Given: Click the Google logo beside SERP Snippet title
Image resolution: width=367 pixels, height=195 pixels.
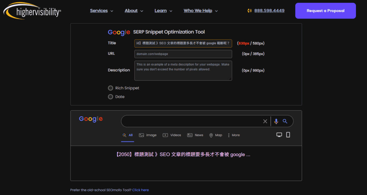Looking at the screenshot, I should click(x=119, y=32).
